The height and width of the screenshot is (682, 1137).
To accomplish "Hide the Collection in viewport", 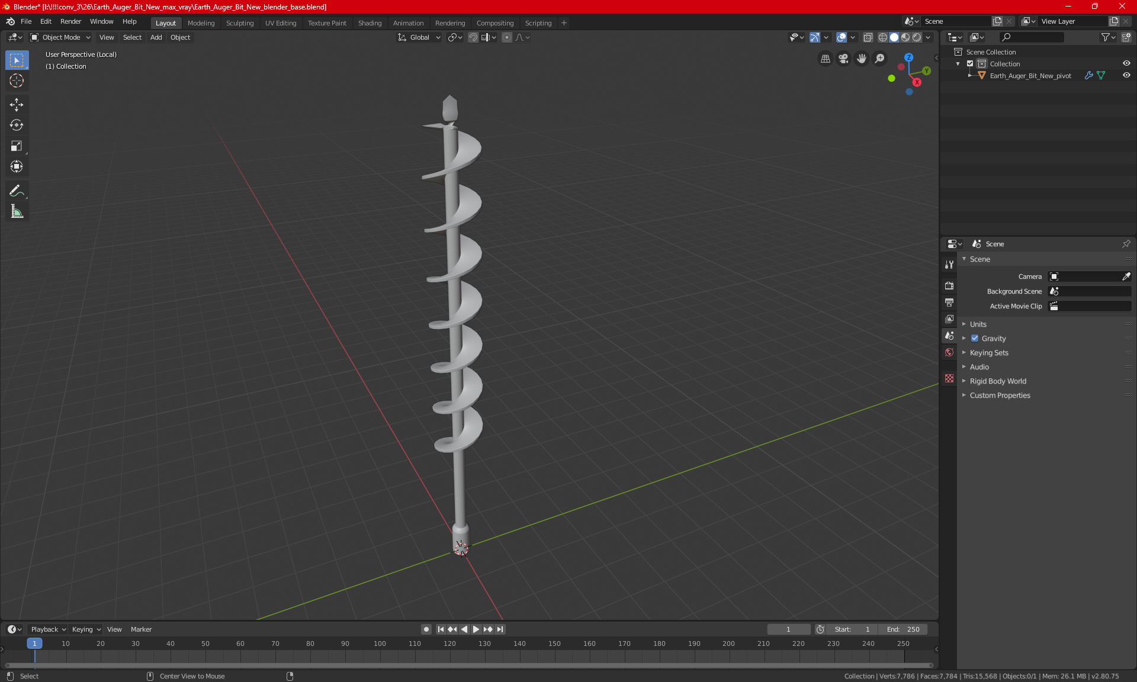I will [1126, 64].
